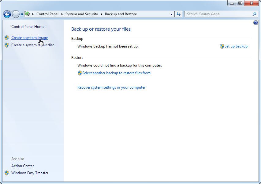This screenshot has height=184, width=261.
Task: Open the recent pages dropdown arrow
Action: [x=22, y=14]
